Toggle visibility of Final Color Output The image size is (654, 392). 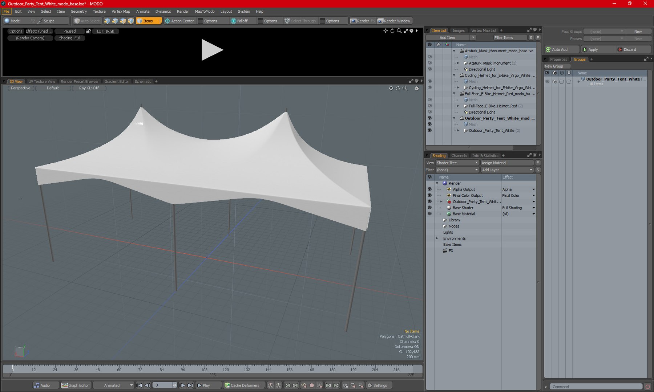(429, 196)
